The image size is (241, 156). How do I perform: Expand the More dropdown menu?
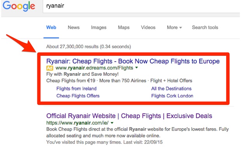pos(175,28)
